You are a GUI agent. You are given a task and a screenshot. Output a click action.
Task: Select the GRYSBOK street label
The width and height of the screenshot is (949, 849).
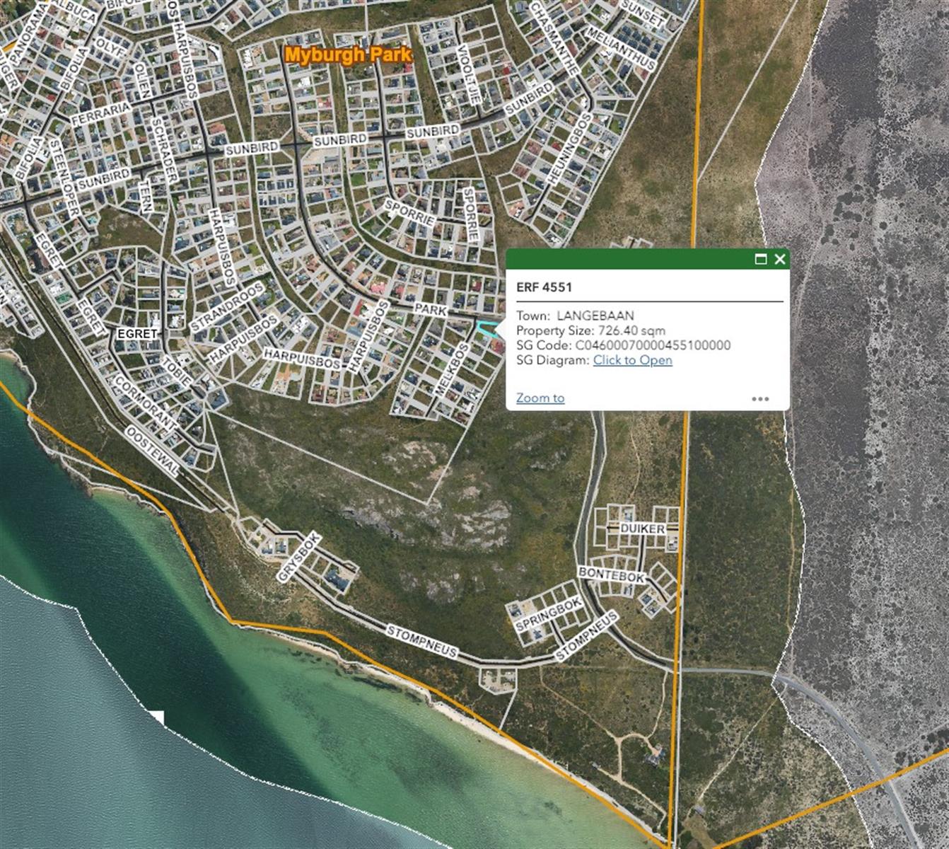[298, 558]
